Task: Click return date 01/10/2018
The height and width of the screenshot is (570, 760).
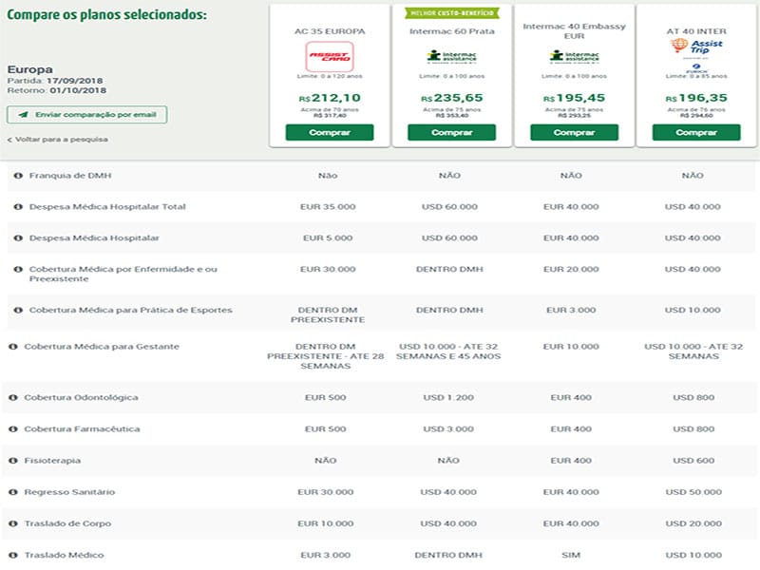Action: tap(78, 90)
